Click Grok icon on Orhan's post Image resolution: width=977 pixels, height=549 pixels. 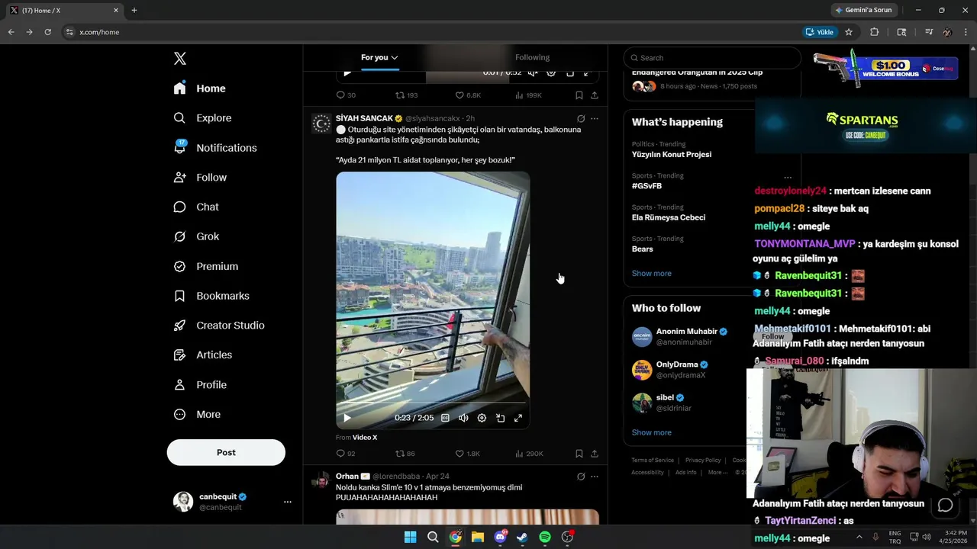point(581,477)
